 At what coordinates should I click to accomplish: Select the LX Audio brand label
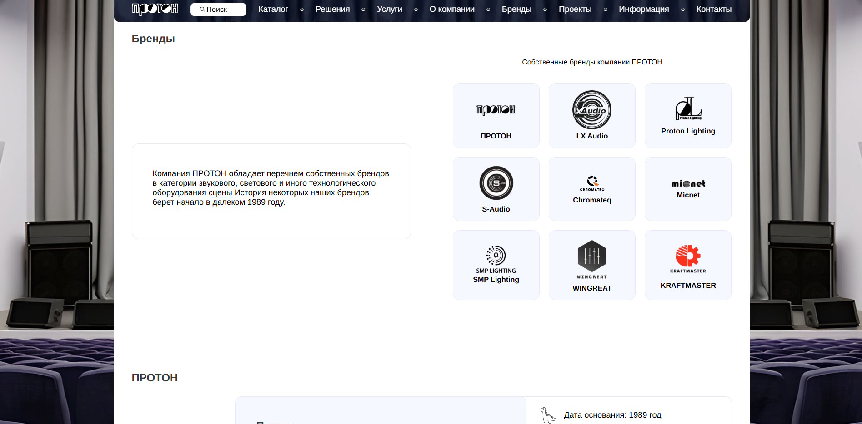(x=592, y=136)
